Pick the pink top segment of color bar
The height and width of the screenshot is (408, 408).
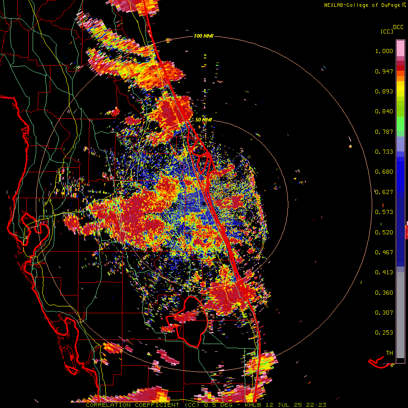click(400, 48)
